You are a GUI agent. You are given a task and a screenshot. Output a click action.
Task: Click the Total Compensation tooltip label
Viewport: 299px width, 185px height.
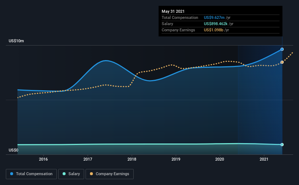point(180,17)
